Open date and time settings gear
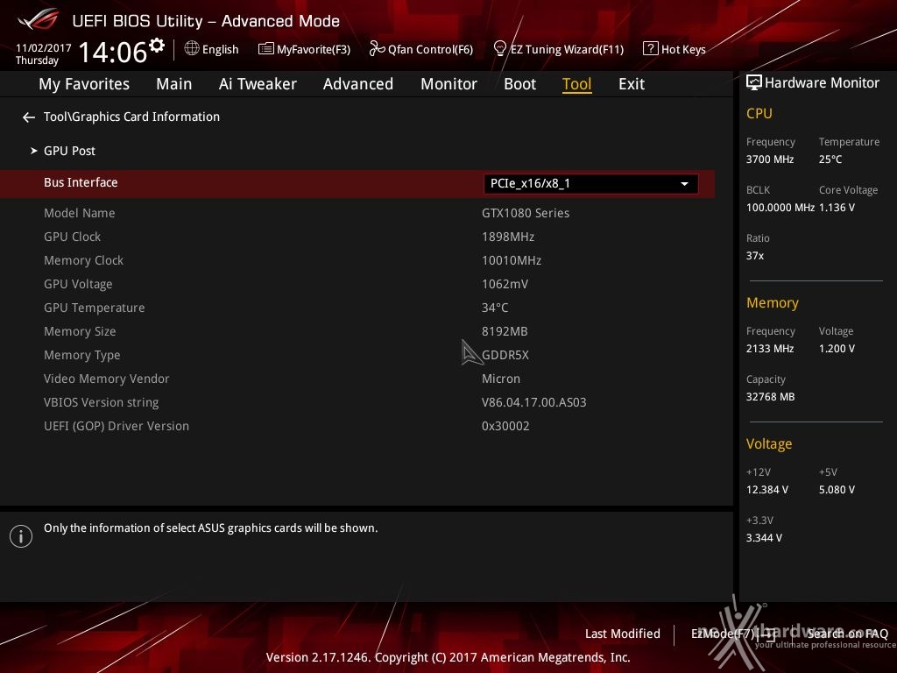897x673 pixels. coord(157,45)
